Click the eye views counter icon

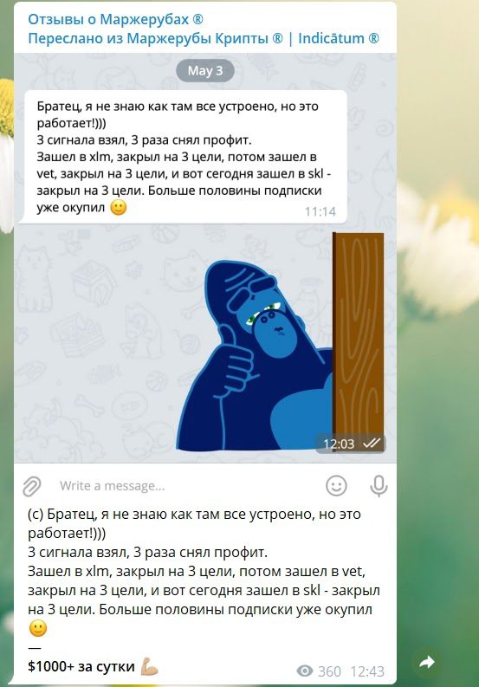tap(305, 671)
